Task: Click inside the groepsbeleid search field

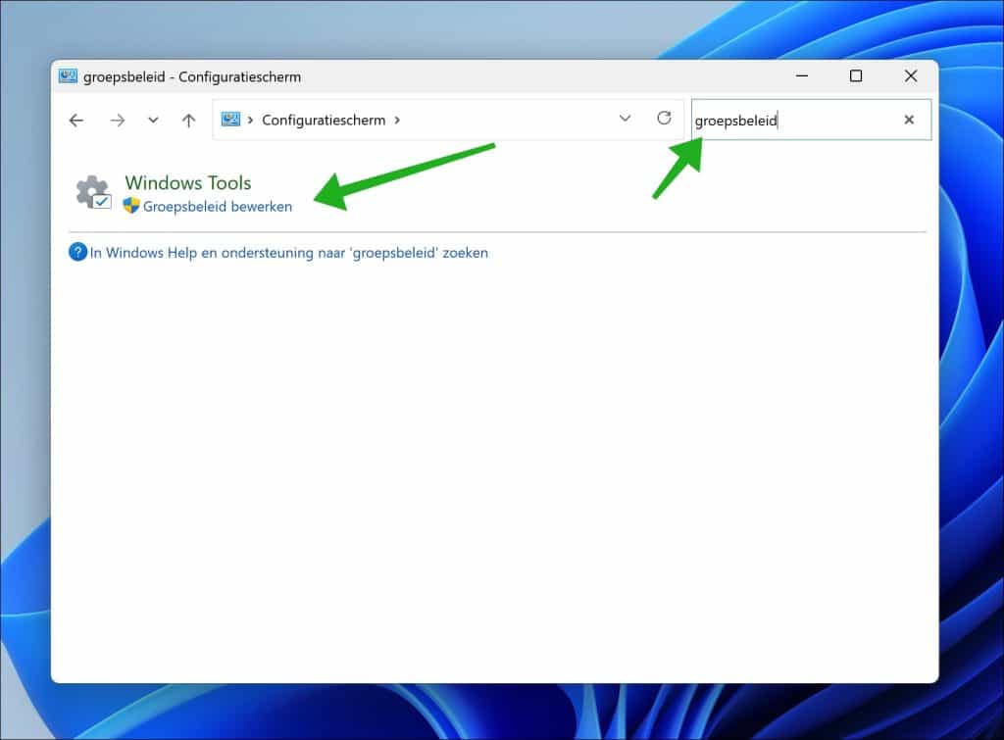Action: (775, 120)
